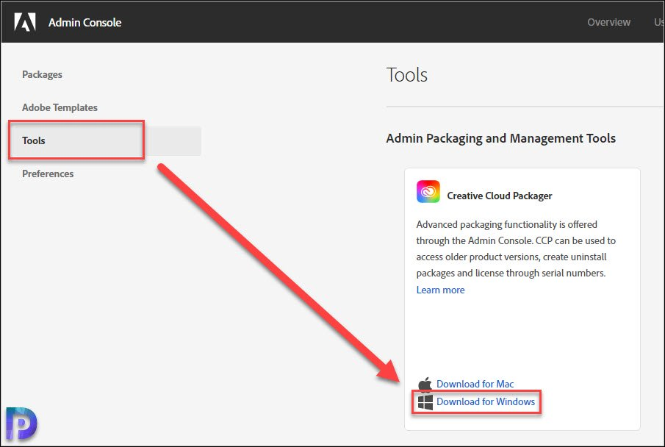The height and width of the screenshot is (447, 665).
Task: Click the Learn more link
Action: 440,290
